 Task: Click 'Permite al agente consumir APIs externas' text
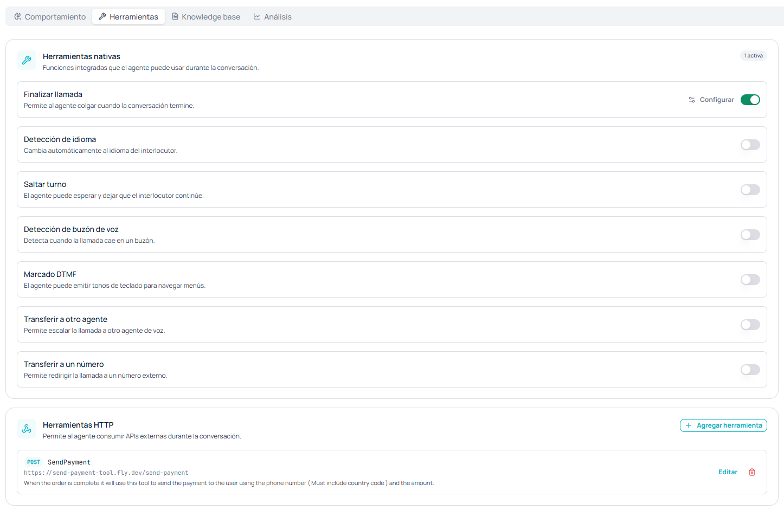pyautogui.click(x=142, y=436)
